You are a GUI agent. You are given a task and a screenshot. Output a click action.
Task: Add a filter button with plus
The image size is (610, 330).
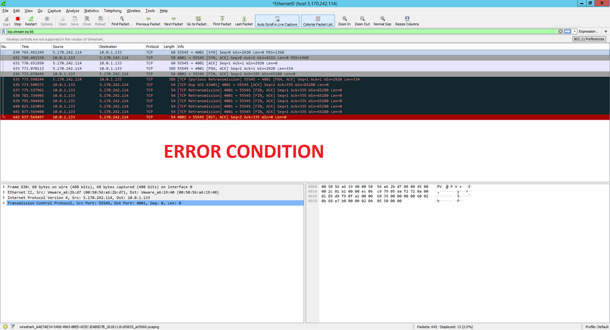click(605, 32)
